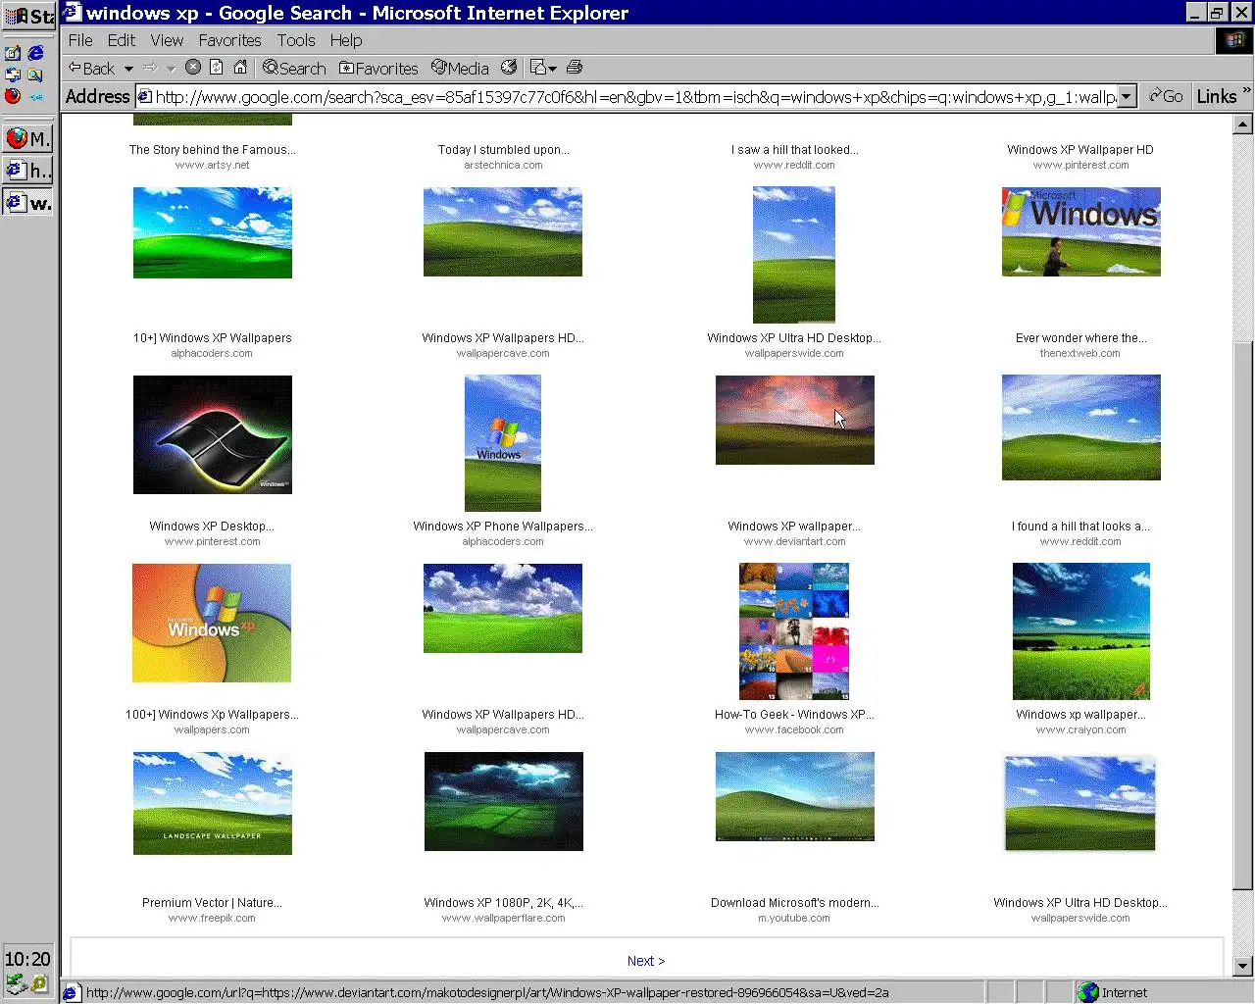
Task: Open '10+] Windows XP Wallpapers' alphacoders thumbnail
Action: point(213,232)
